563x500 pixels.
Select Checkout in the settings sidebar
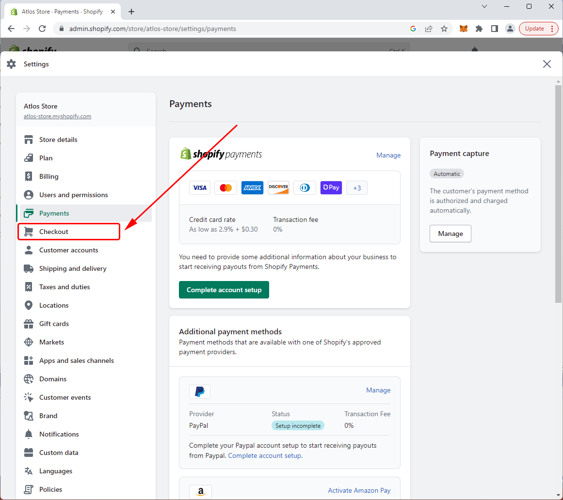tap(53, 232)
